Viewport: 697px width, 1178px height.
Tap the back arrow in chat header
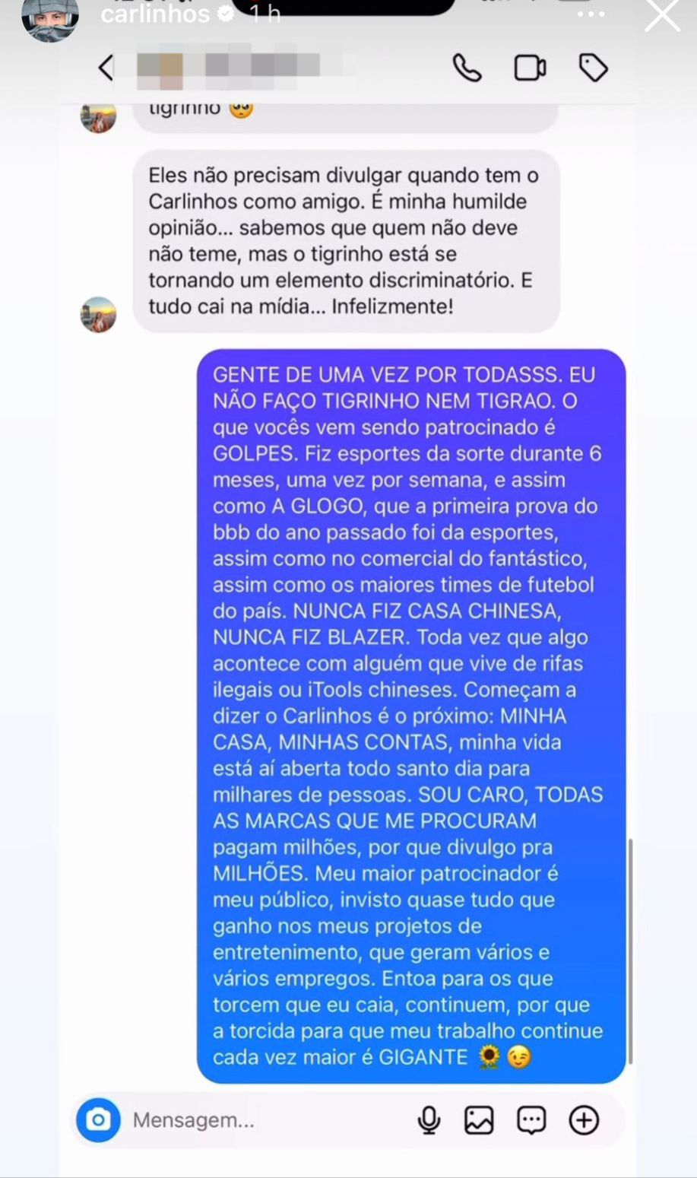(x=106, y=68)
